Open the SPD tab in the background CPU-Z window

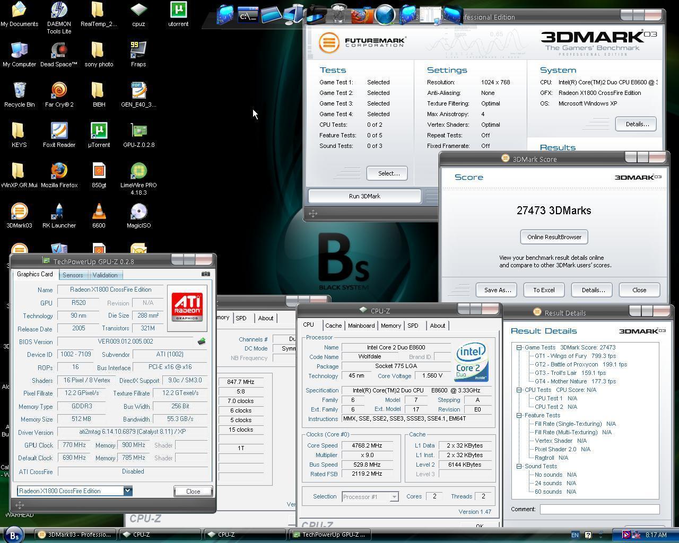tap(241, 318)
